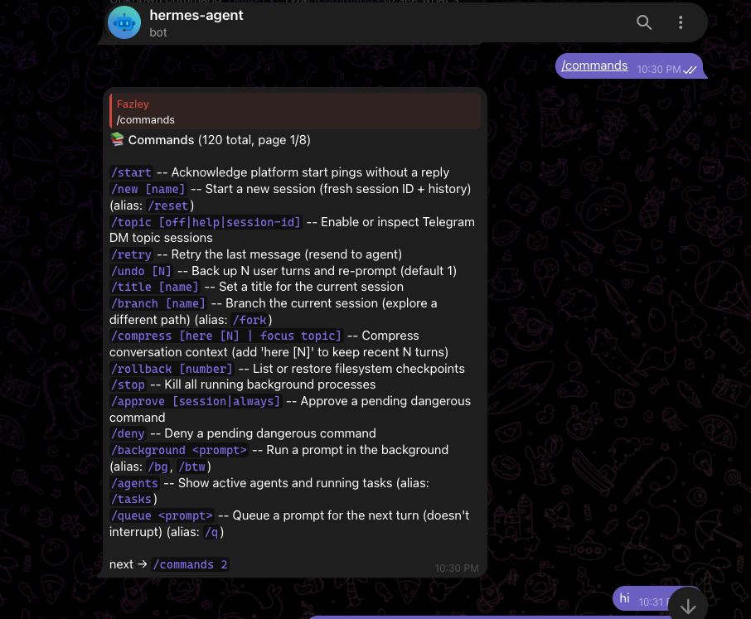Click the 'bot' status label under hermes-agent
Viewport: 751px width, 619px height.
tap(158, 32)
